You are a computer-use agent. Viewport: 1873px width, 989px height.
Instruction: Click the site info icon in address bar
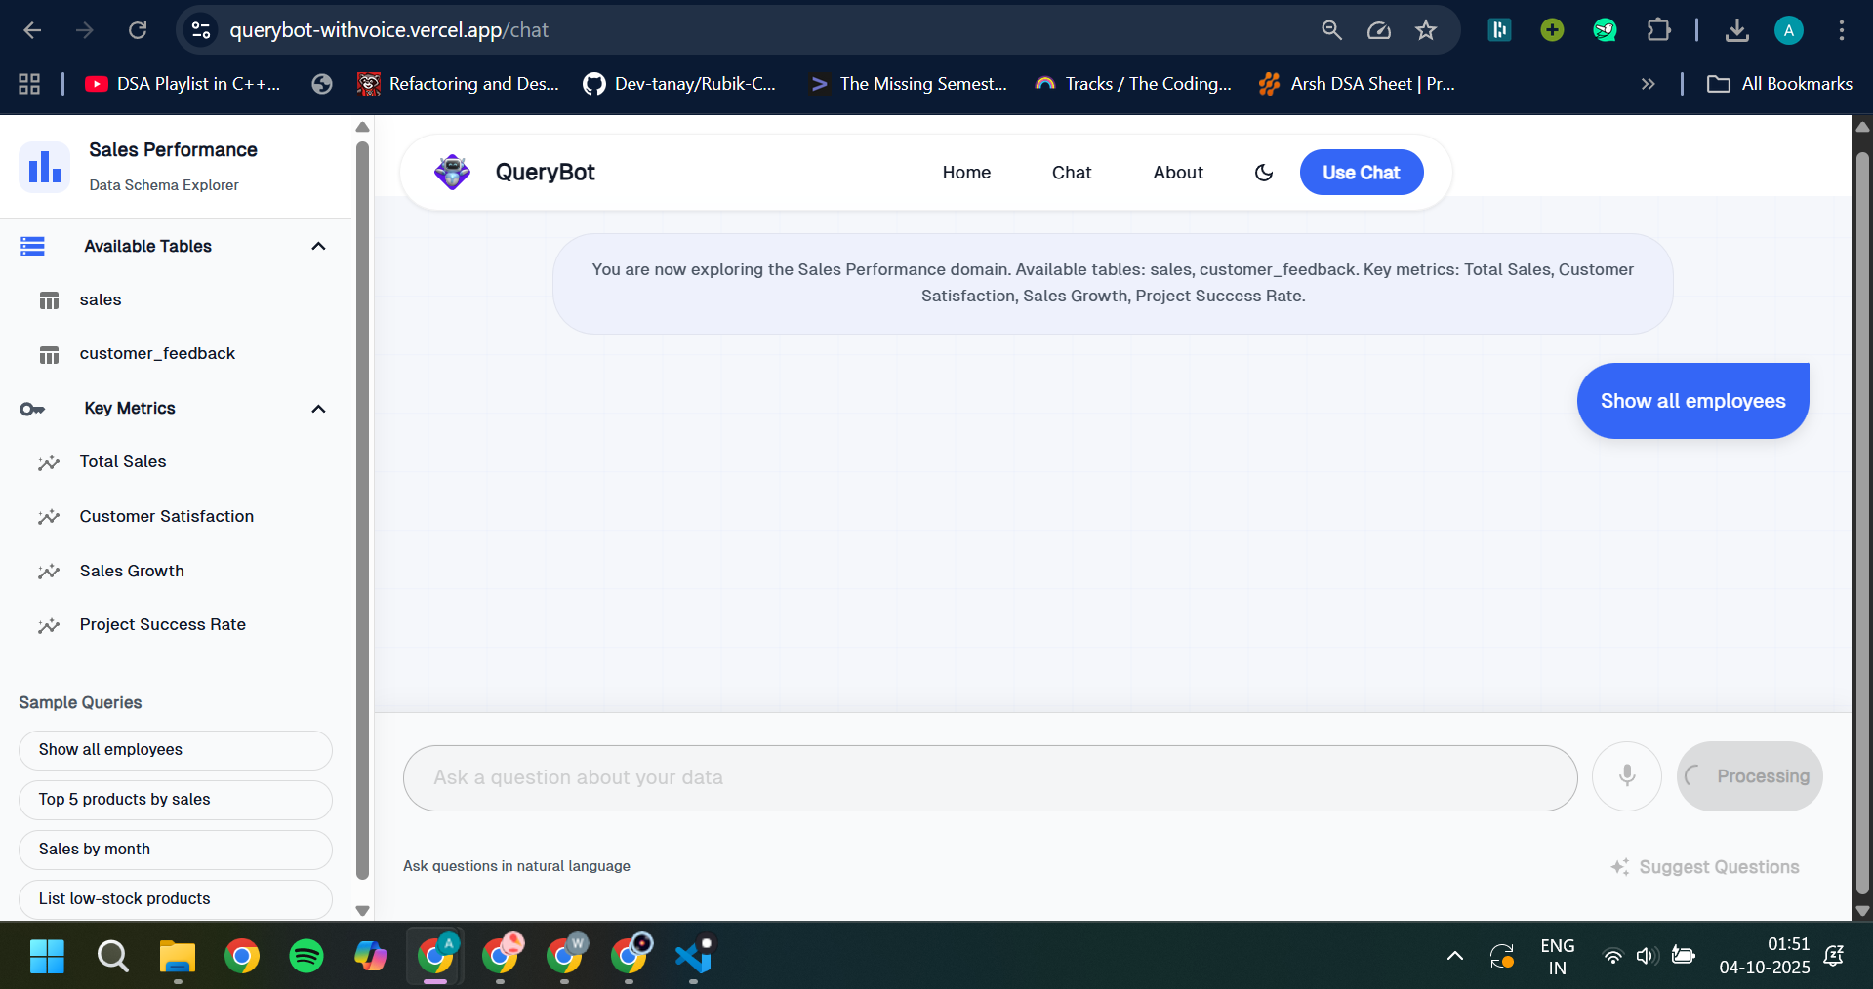201,30
